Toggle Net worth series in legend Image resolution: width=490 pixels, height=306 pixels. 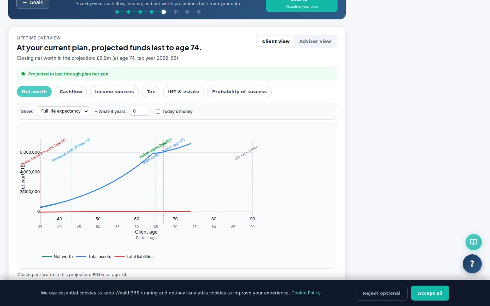click(57, 257)
